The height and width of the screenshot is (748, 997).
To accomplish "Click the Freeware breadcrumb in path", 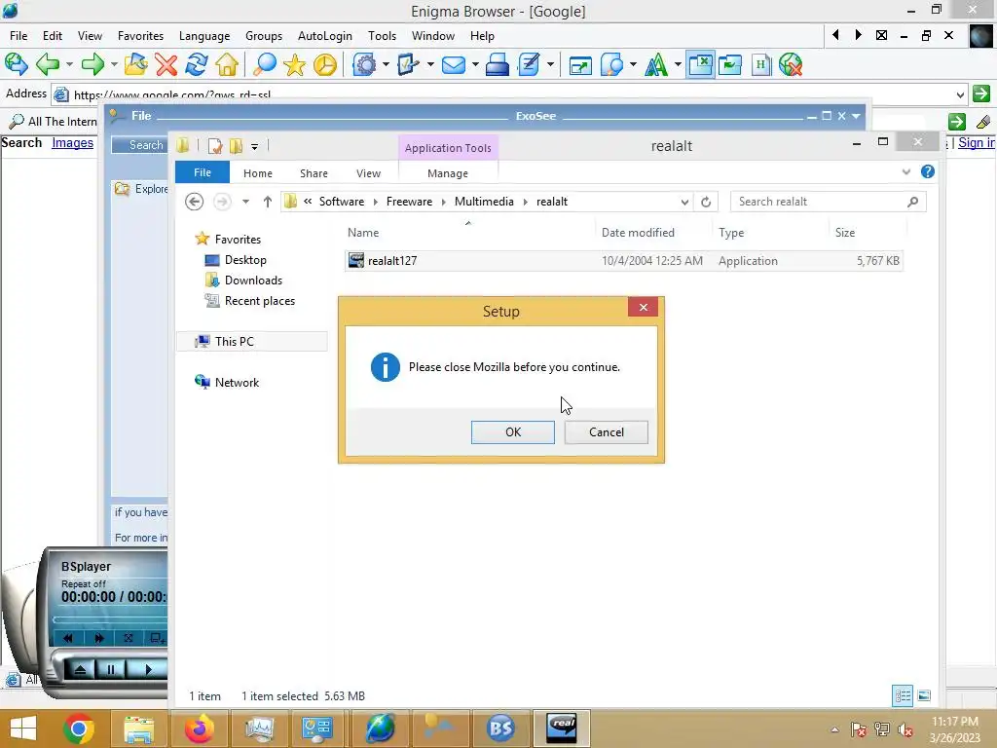I will 409,202.
